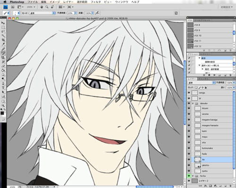Open the ウィンドウ menu
236x188 pixels.
(x=122, y=2)
